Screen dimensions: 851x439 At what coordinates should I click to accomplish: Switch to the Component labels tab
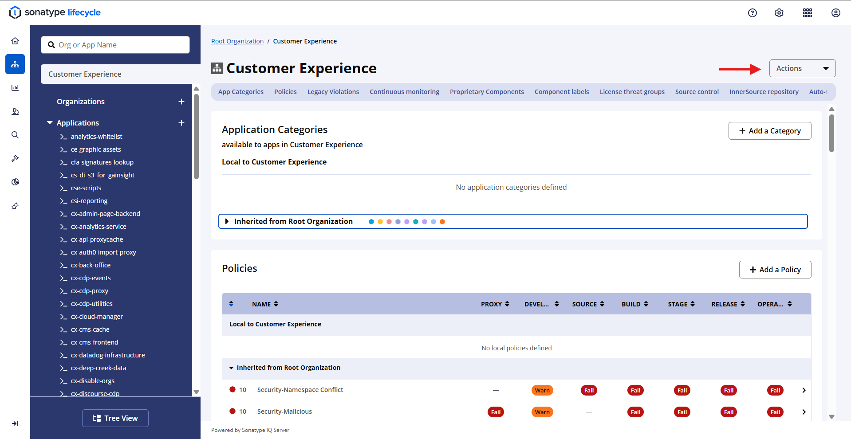pos(562,92)
